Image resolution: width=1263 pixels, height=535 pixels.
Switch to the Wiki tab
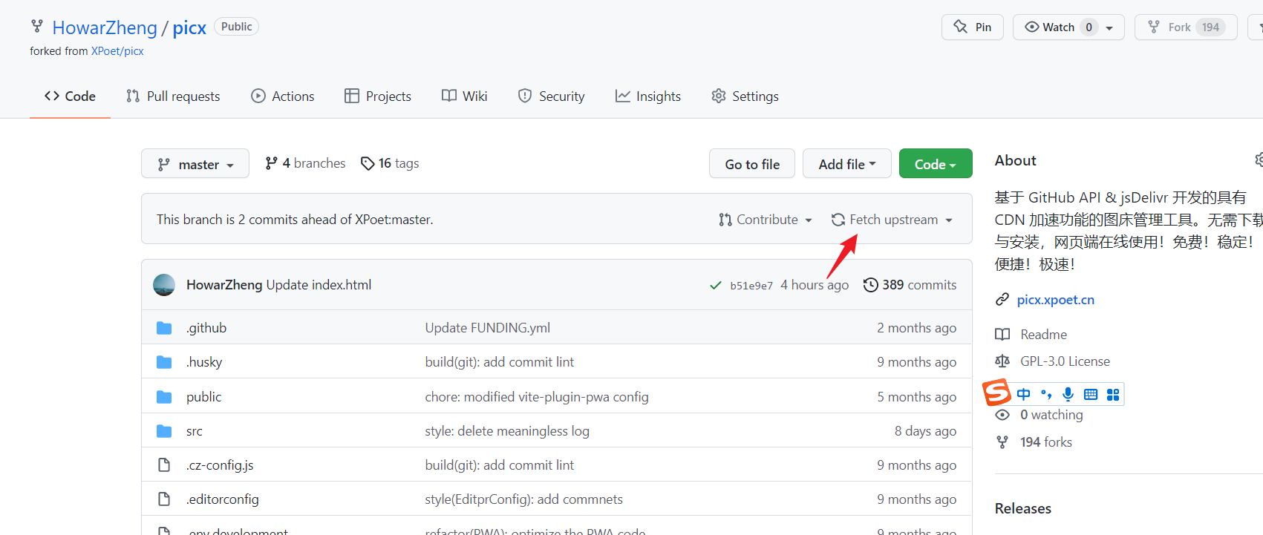(465, 96)
